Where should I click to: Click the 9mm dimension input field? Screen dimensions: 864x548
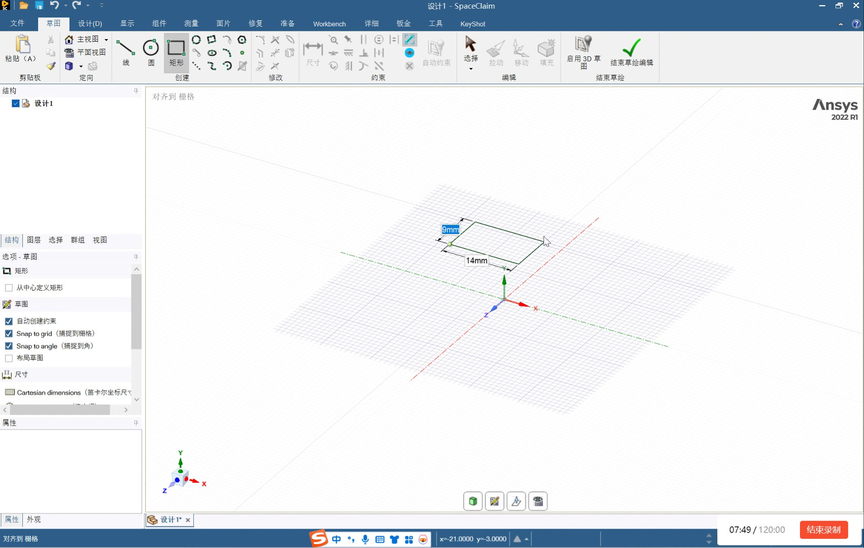(x=450, y=229)
